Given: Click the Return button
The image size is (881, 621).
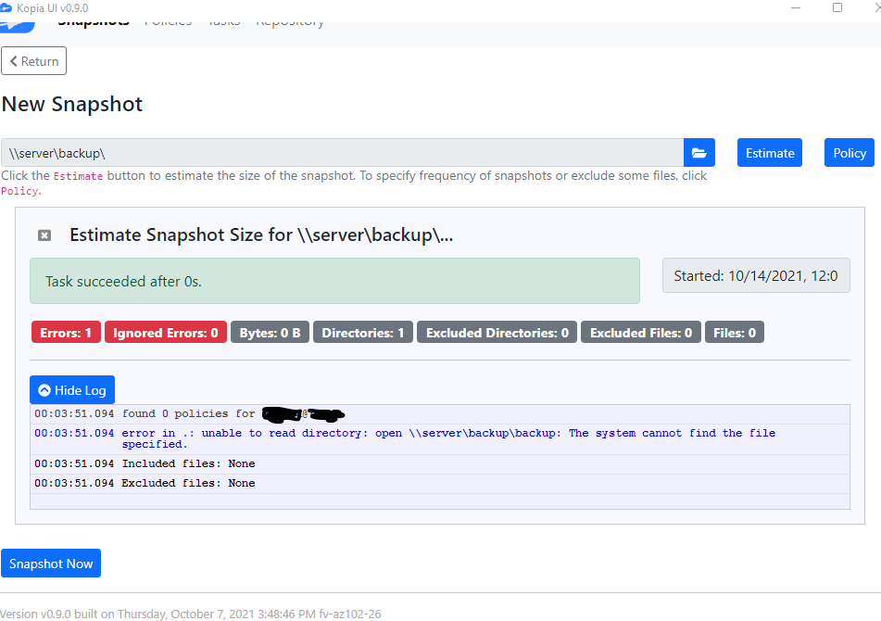Looking at the screenshot, I should (x=33, y=60).
